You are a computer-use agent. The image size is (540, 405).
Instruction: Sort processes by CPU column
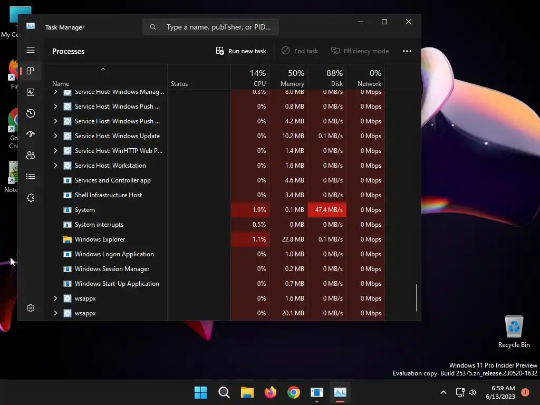click(250, 78)
